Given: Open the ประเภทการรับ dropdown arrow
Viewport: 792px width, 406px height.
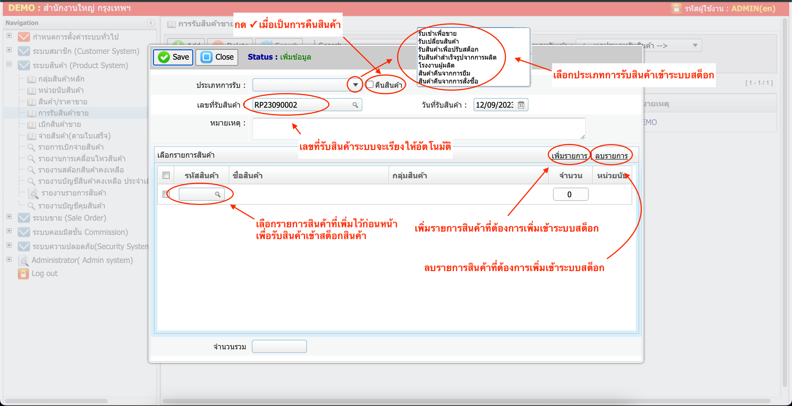Looking at the screenshot, I should click(x=355, y=85).
